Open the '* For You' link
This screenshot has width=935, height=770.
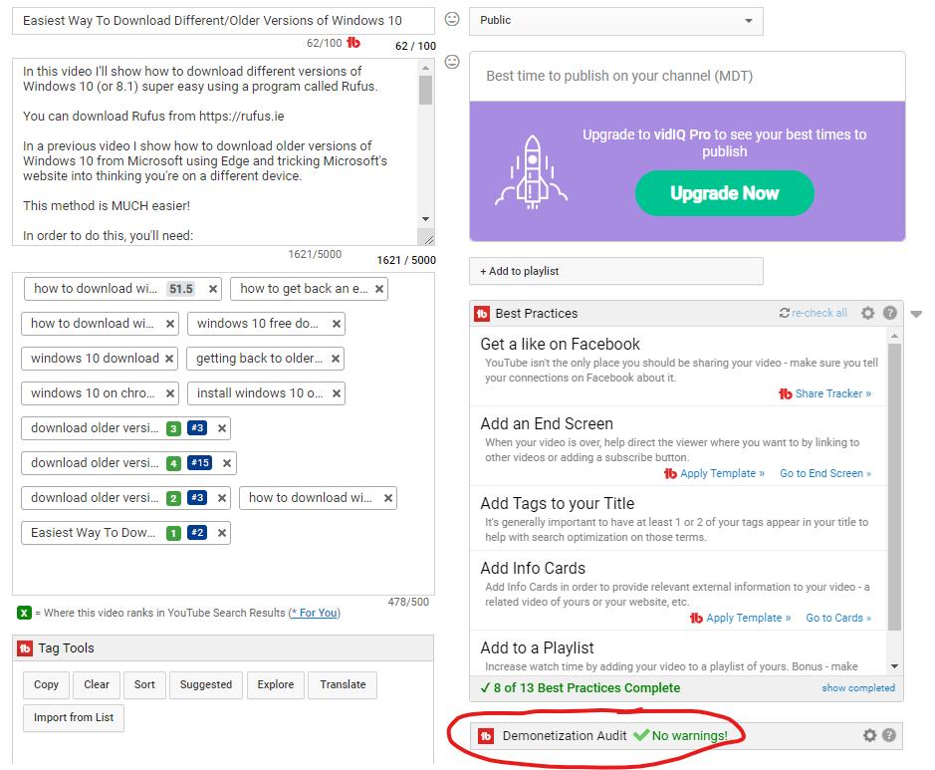pyautogui.click(x=315, y=613)
